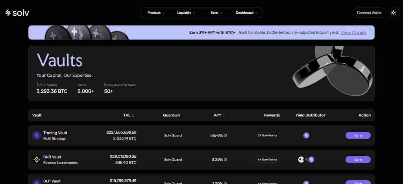Click the 2,633.14 BTC amount
The height and width of the screenshot is (184, 403).
click(x=125, y=138)
